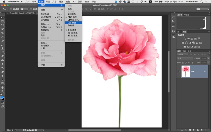The image size is (211, 132).
Task: Open the Info panel icon
Action: click(x=173, y=31)
